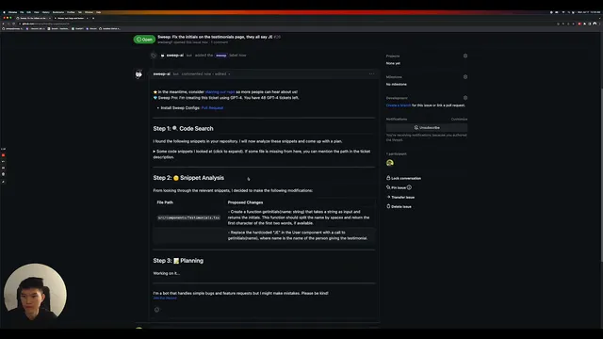Open the Pin issue info icon
This screenshot has width=603, height=339.
(x=409, y=187)
